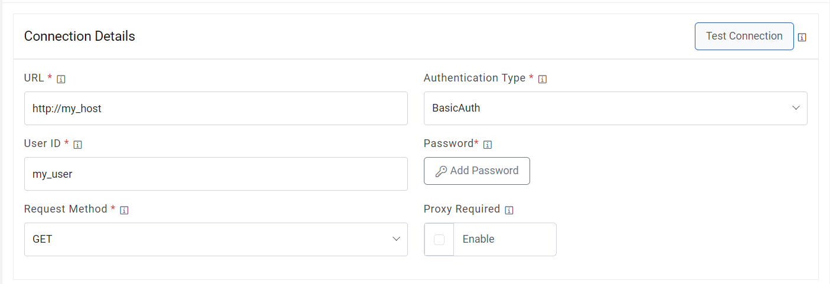The image size is (830, 284).
Task: Open the info icon beside User ID
Action: coord(77,145)
